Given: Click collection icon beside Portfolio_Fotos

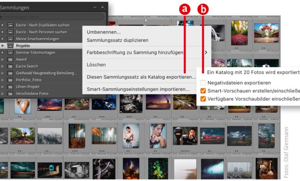Looking at the screenshot, I should (10, 80).
